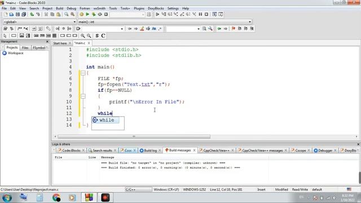Collapse the main function code fold

coord(83,73)
